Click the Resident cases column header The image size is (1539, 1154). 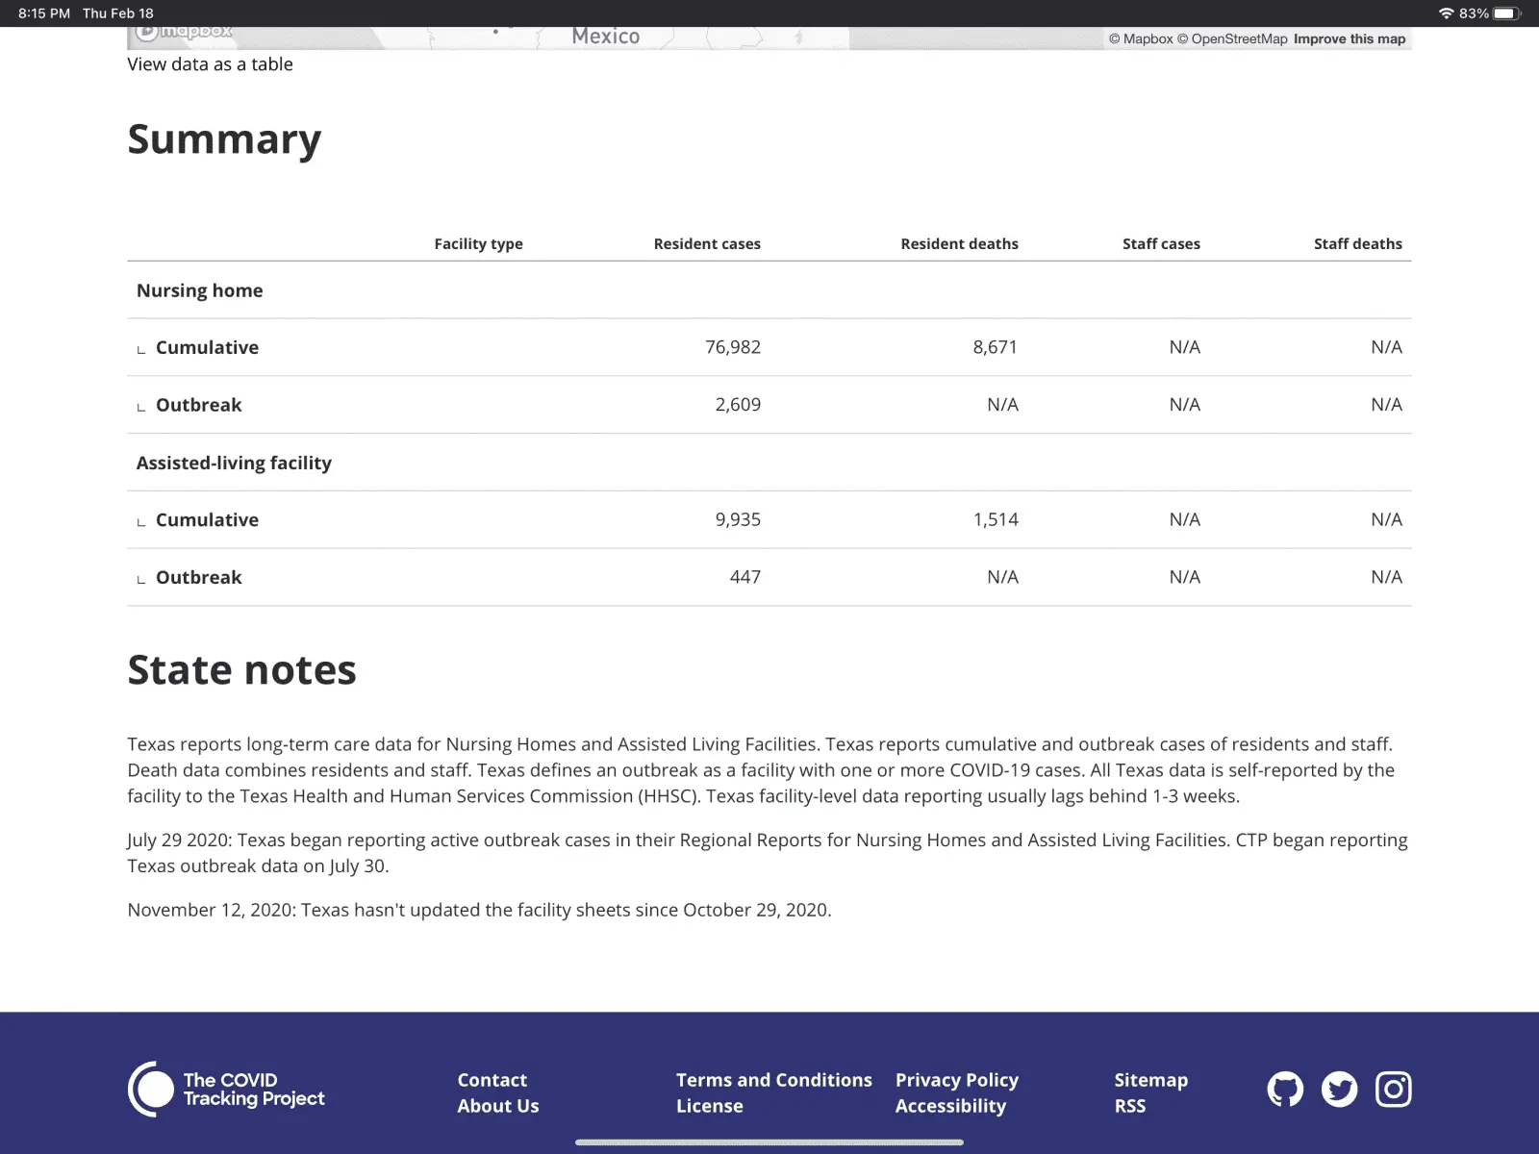click(x=706, y=244)
